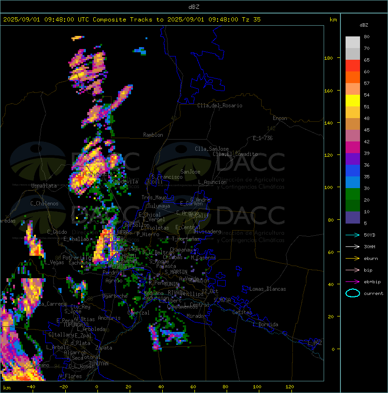
Task: Select the red 65-60 dBZ swatch
Action: tap(353, 66)
